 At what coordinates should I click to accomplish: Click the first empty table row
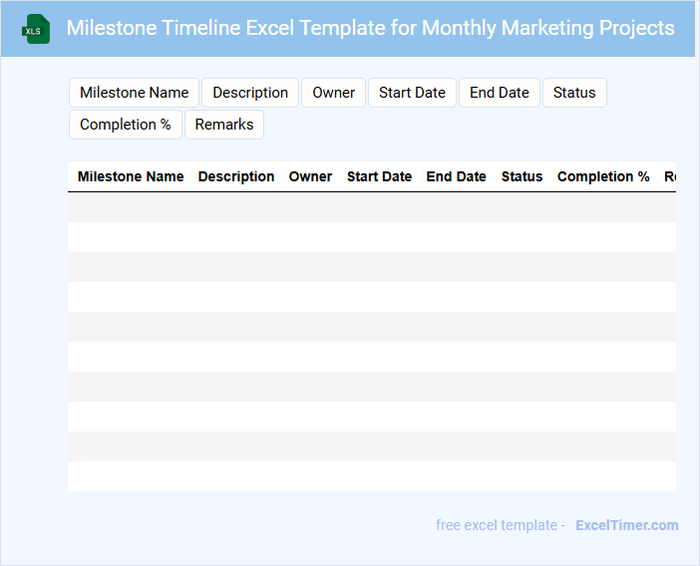[371, 207]
